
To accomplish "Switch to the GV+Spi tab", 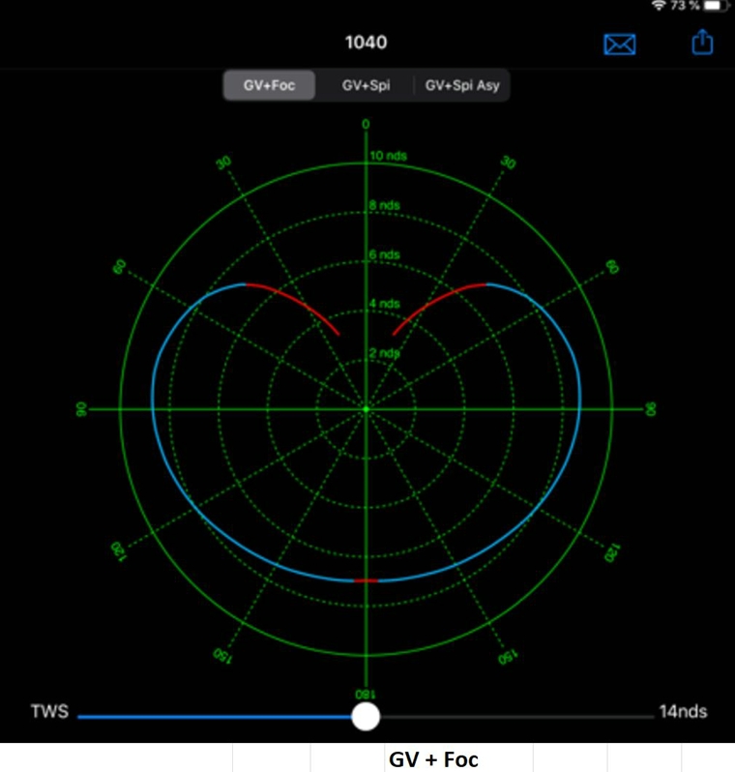I will point(366,85).
